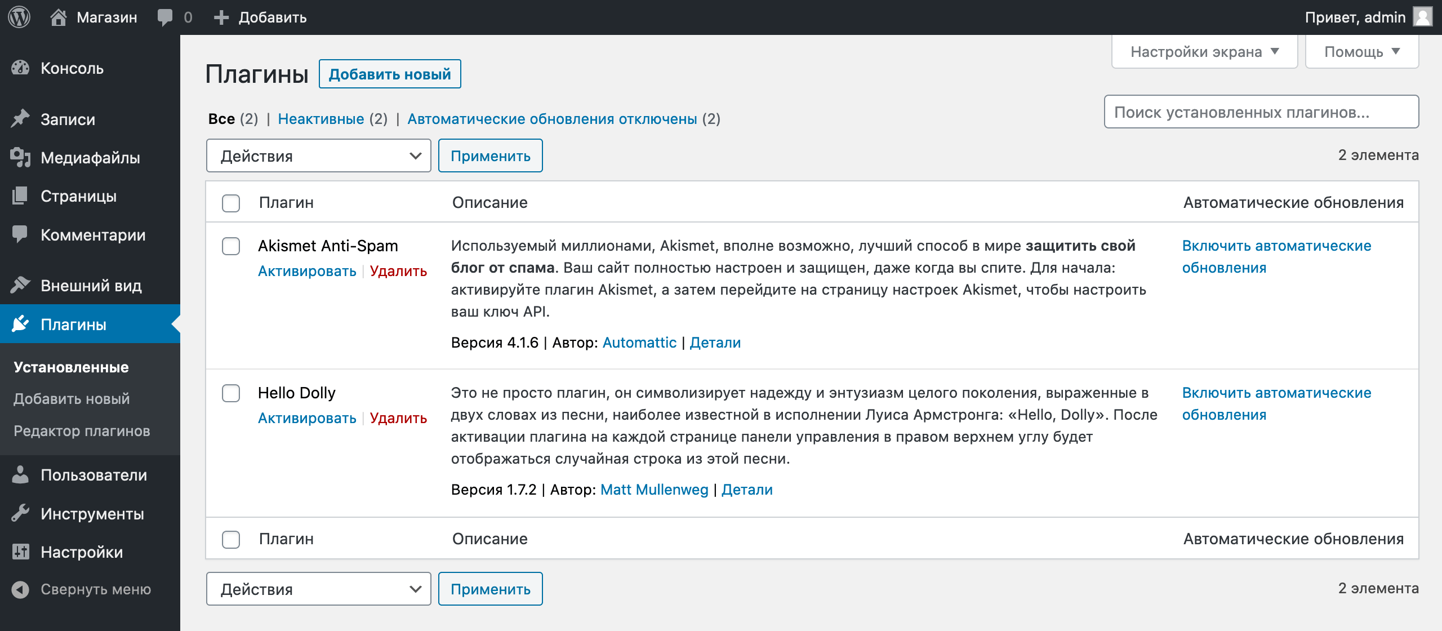Focus the installed plugins search field
This screenshot has height=631, width=1442.
coord(1261,112)
